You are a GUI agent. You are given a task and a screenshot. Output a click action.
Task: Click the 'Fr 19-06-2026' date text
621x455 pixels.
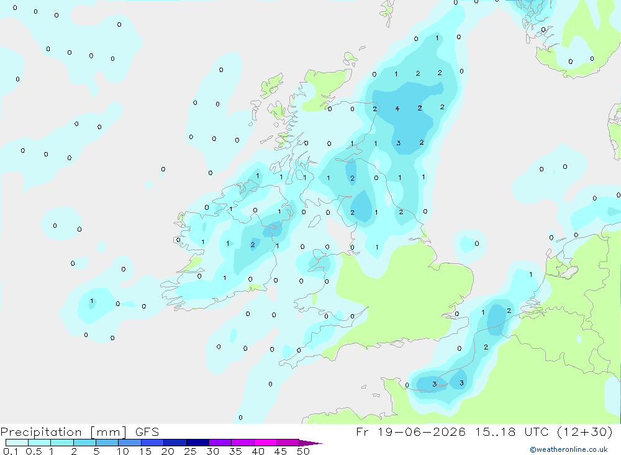[410, 431]
